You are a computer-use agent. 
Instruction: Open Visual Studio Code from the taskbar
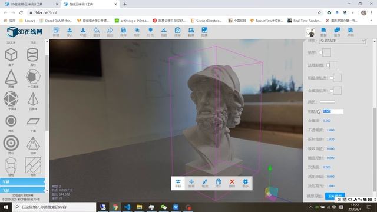(127, 207)
